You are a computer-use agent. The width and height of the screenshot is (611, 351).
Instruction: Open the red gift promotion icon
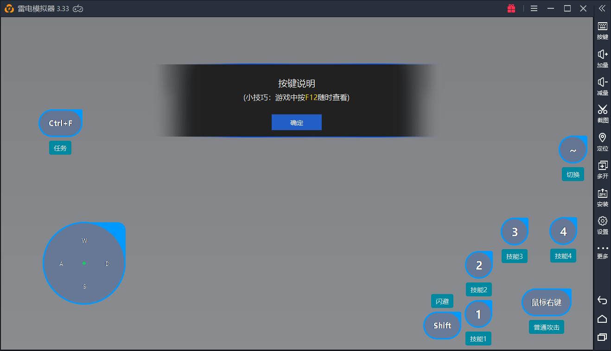[x=511, y=8]
